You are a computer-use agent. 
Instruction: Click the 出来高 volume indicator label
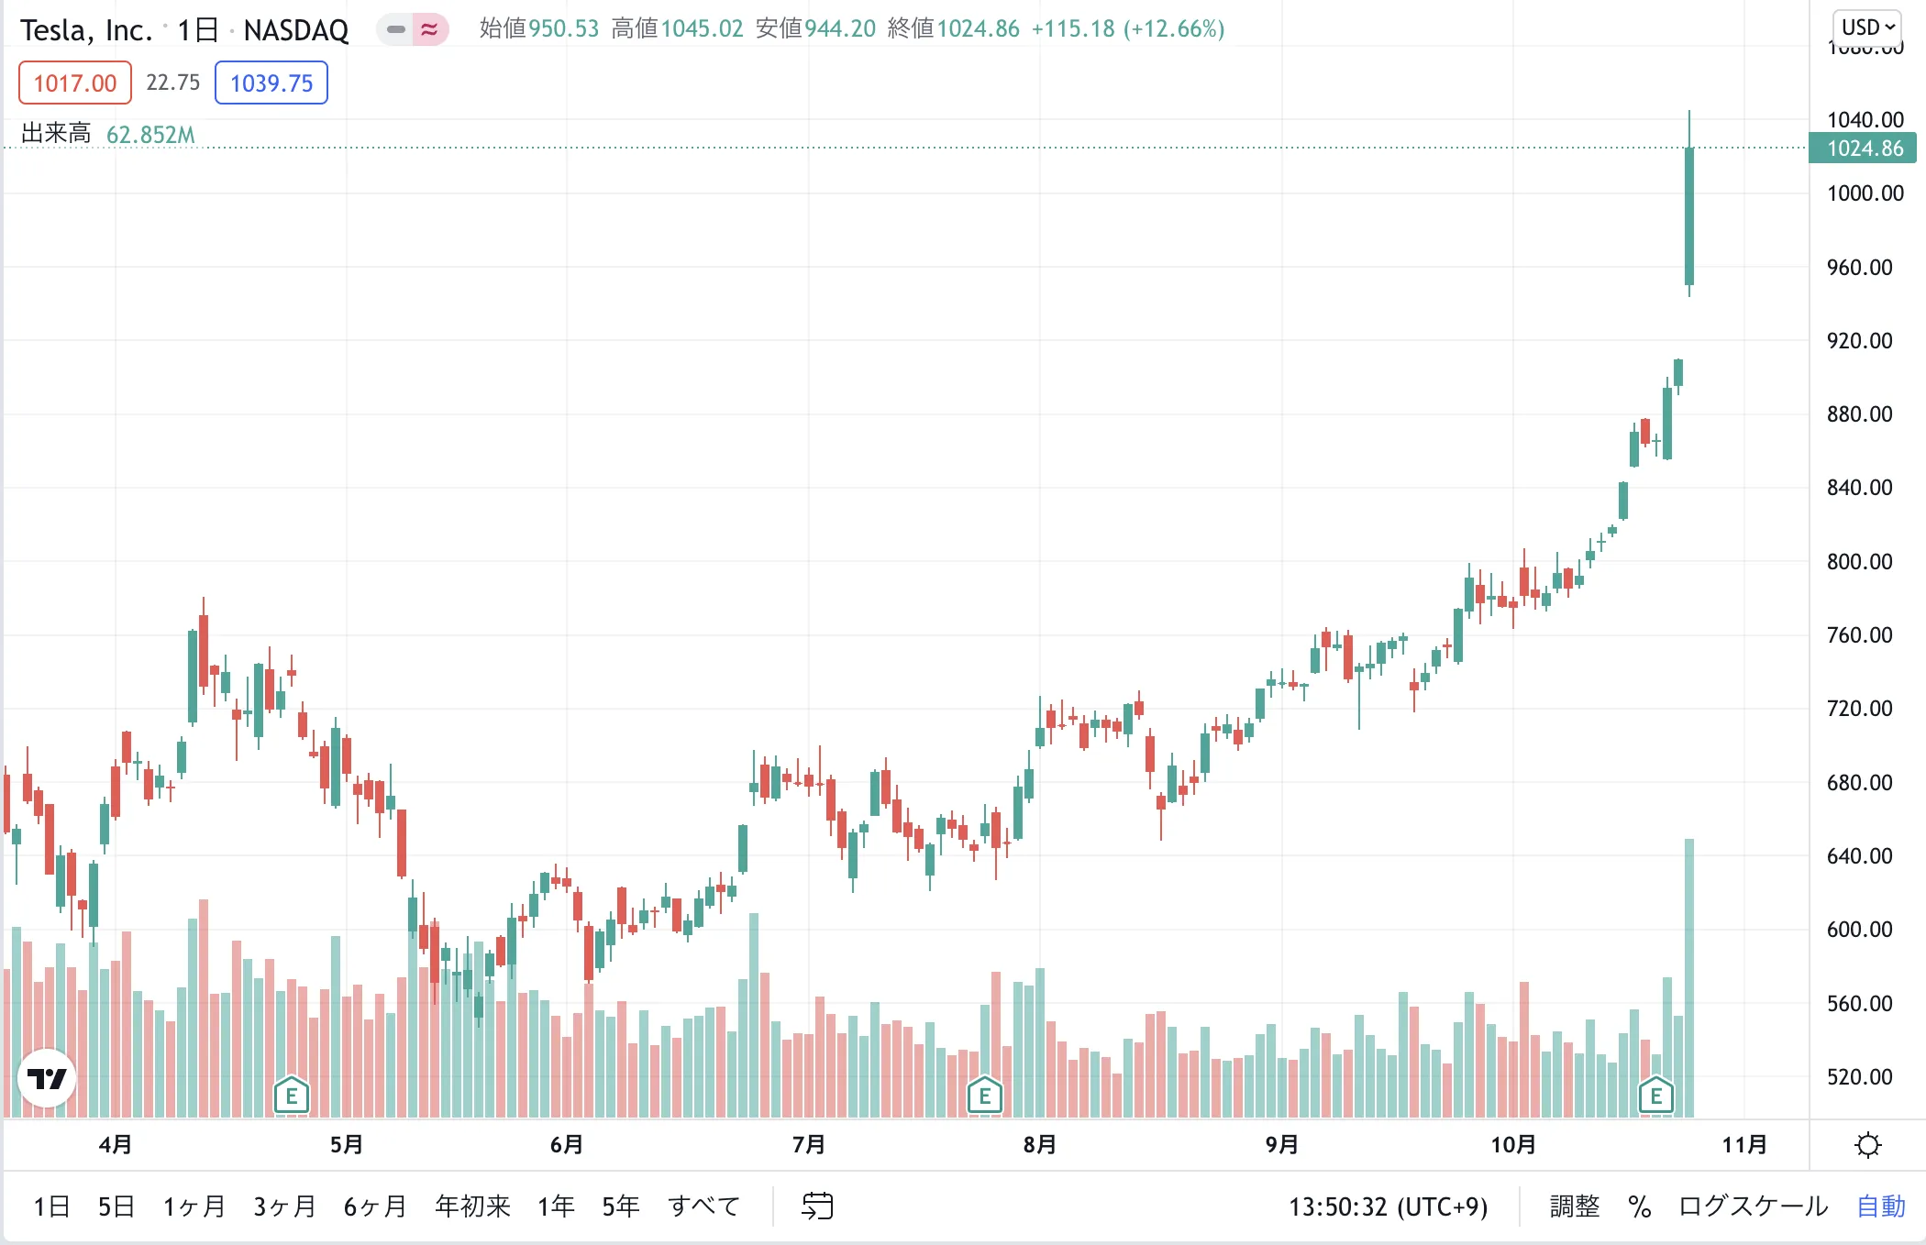(x=56, y=134)
